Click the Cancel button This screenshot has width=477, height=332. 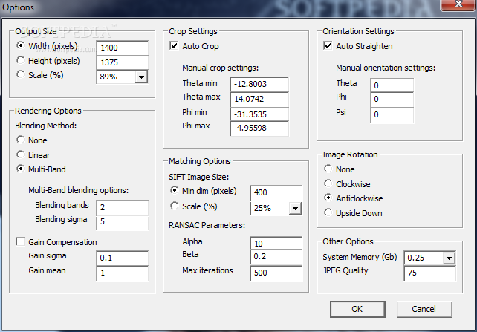coord(424,309)
